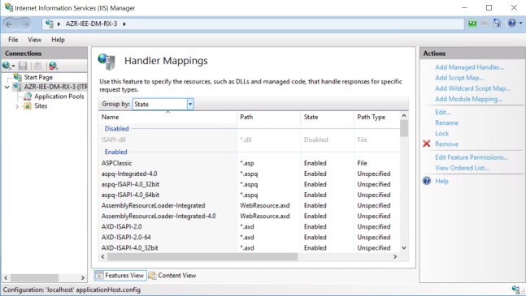Select the ISAPI-dll handler row
Screen dimensions: 526x296
249,139
